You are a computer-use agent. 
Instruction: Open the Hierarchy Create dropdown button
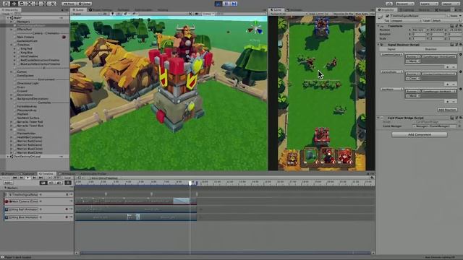6,14
